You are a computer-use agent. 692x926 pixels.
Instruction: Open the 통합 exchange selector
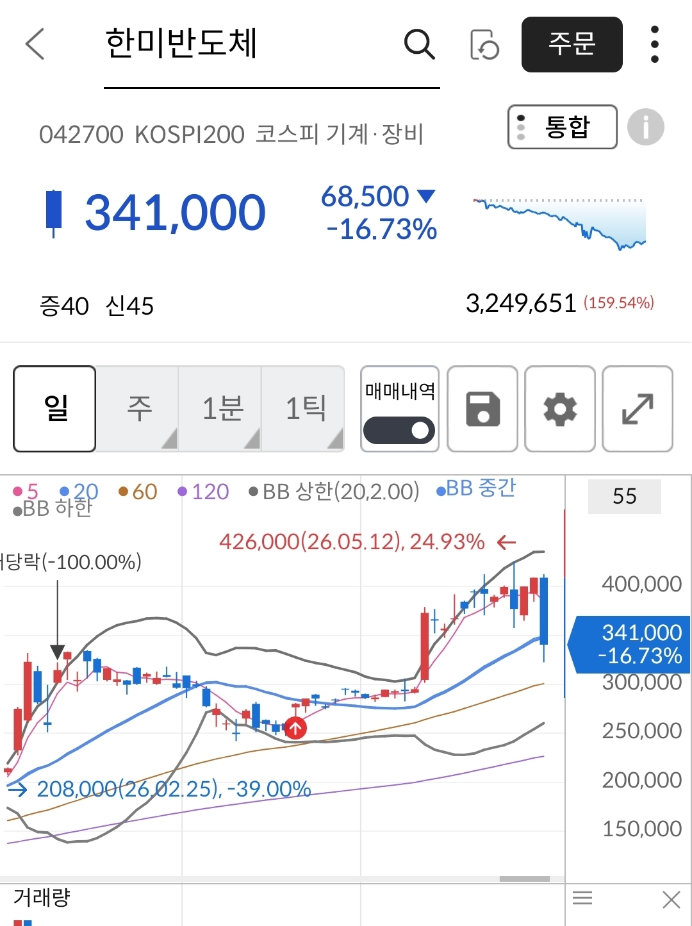pyautogui.click(x=563, y=127)
